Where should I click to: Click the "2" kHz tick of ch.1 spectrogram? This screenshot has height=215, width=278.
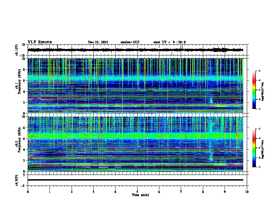click(x=25, y=102)
